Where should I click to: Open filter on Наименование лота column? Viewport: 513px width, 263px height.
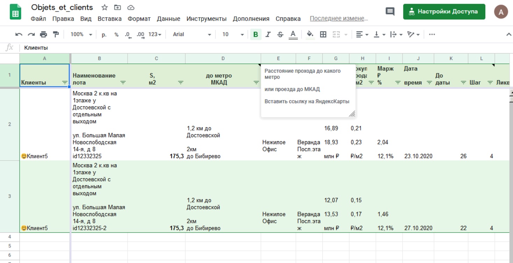(123, 83)
